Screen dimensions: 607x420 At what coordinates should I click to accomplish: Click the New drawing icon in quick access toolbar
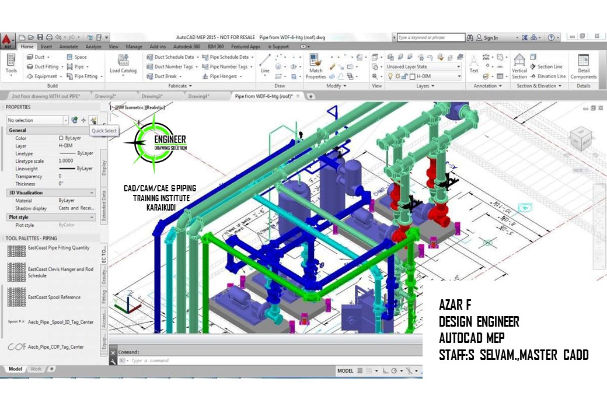click(x=22, y=37)
